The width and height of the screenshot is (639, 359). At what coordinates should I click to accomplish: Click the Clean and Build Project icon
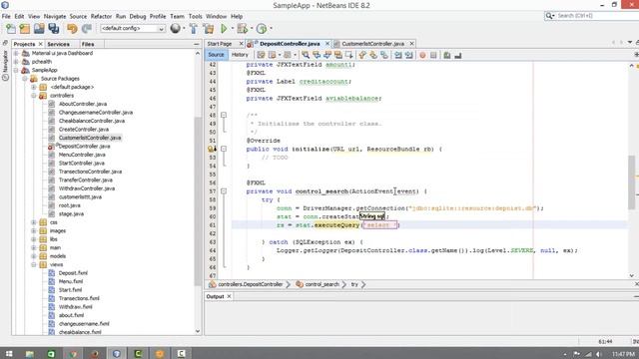tap(209, 29)
